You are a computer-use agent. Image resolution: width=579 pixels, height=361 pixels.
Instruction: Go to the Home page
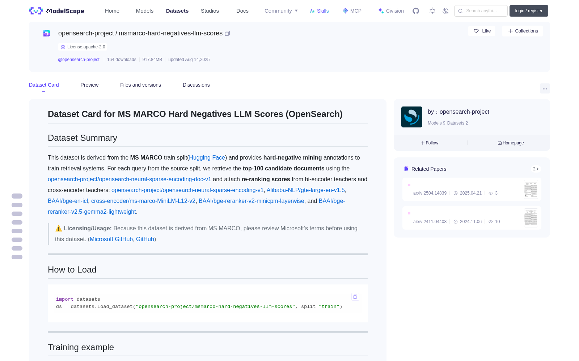(x=112, y=11)
